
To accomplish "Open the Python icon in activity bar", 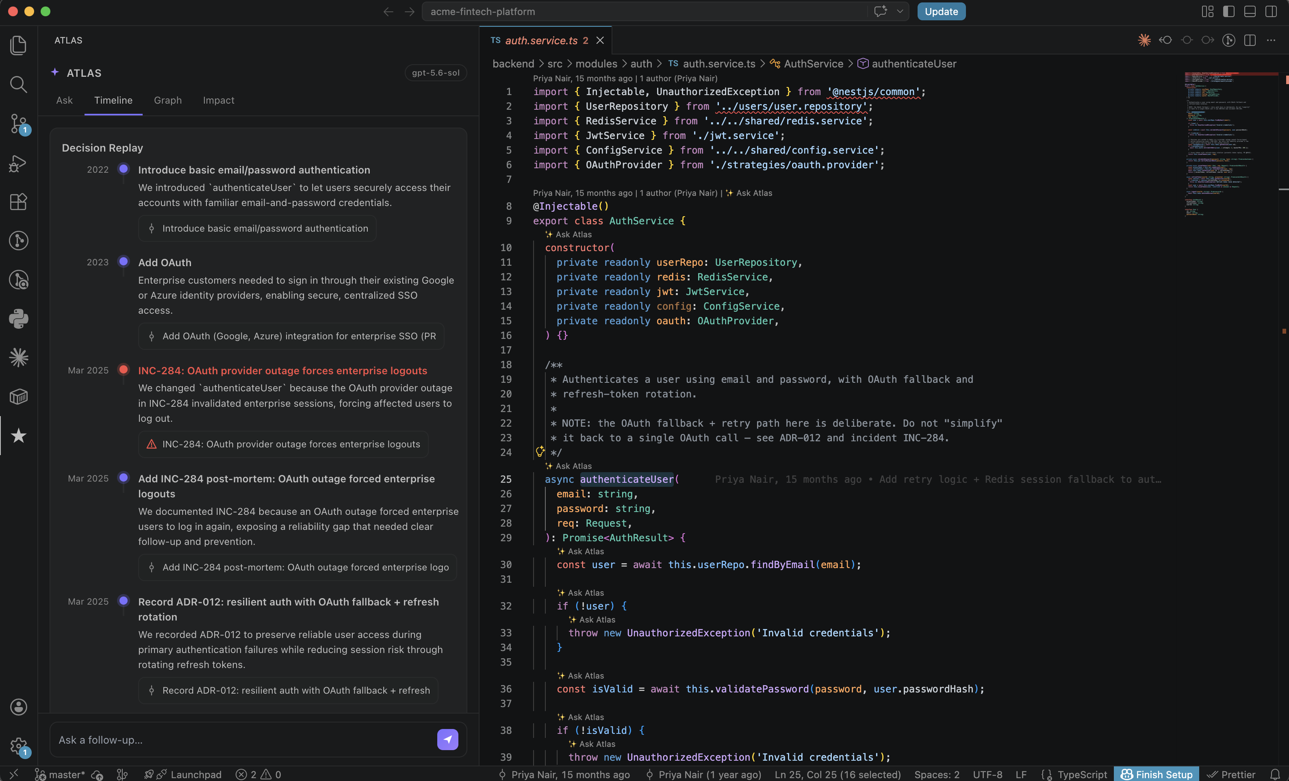I will click(18, 319).
